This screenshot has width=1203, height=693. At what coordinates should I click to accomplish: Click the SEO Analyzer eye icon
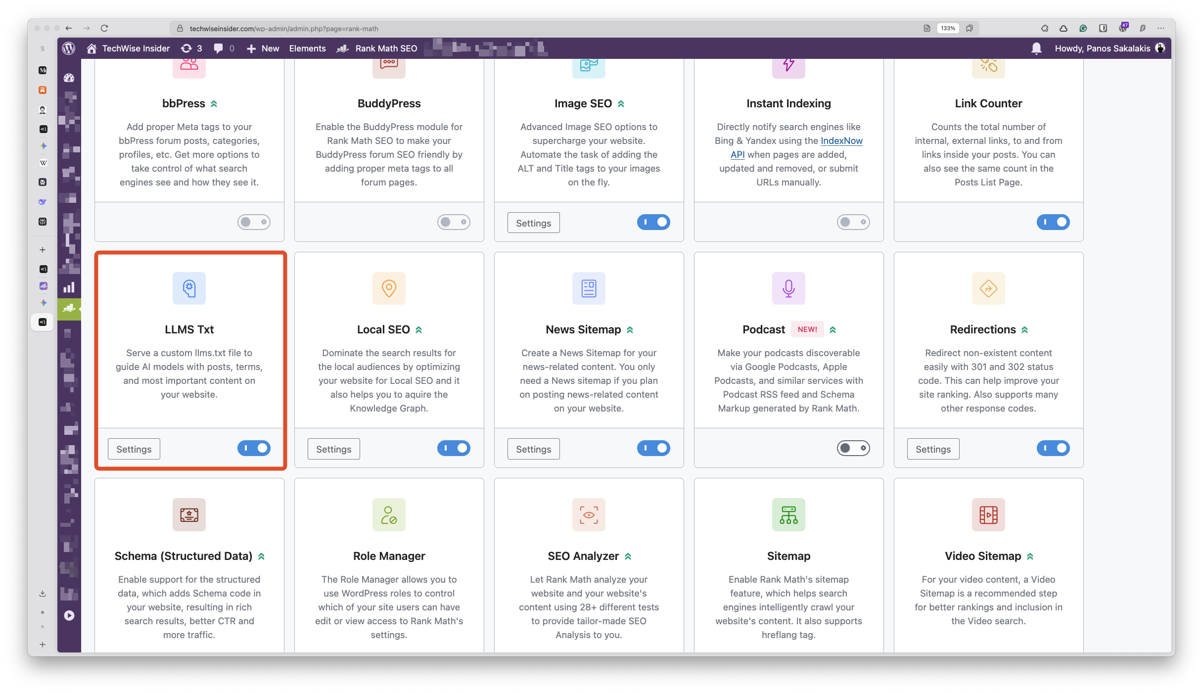pos(589,514)
